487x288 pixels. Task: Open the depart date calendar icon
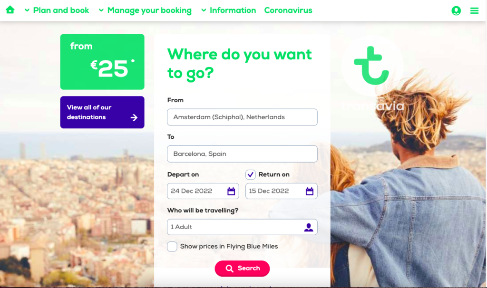click(231, 191)
